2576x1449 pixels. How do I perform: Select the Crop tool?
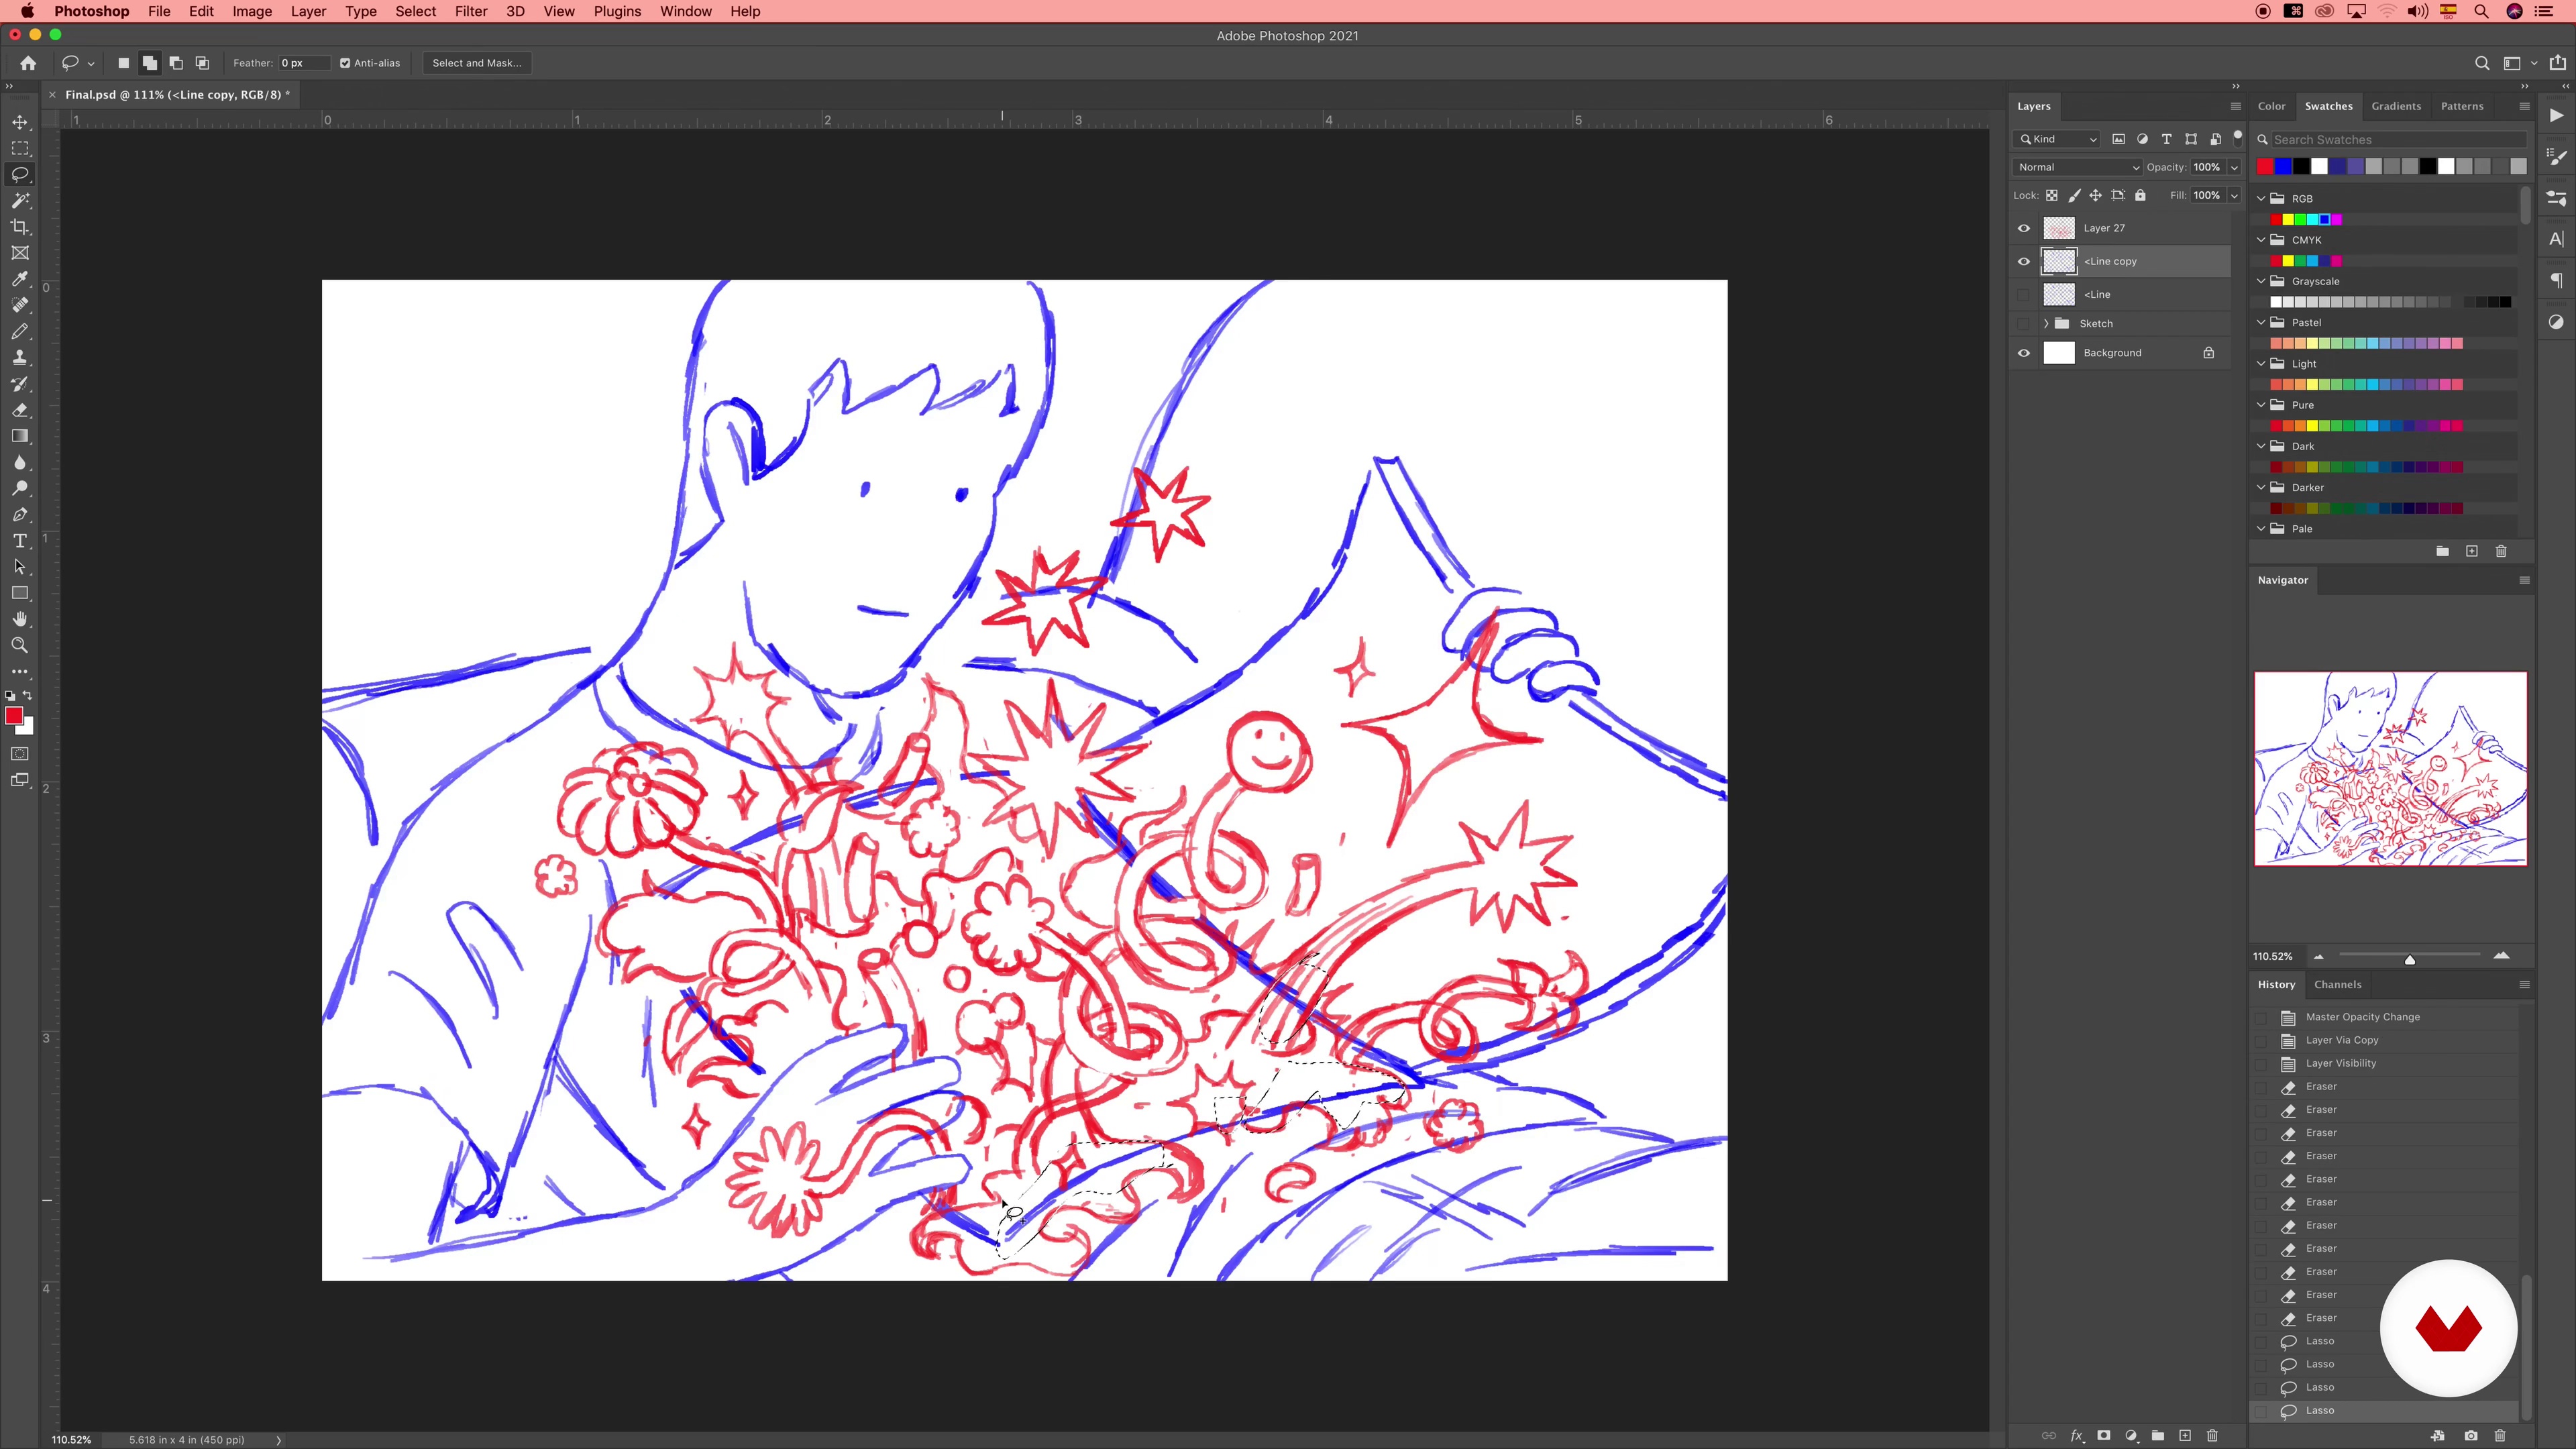[x=20, y=227]
